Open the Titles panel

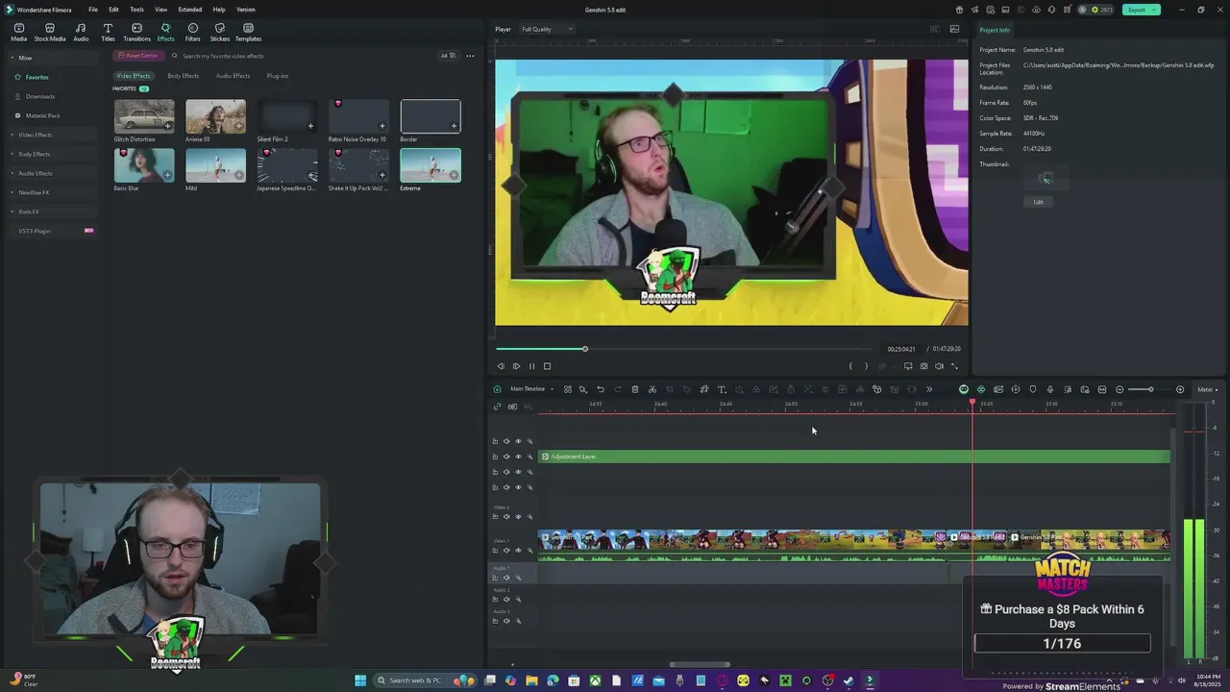[108, 32]
